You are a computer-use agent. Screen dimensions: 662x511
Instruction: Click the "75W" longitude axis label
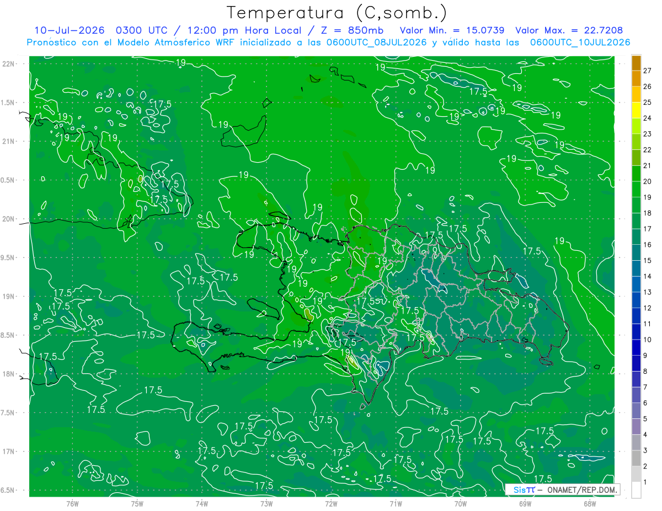pos(137,503)
